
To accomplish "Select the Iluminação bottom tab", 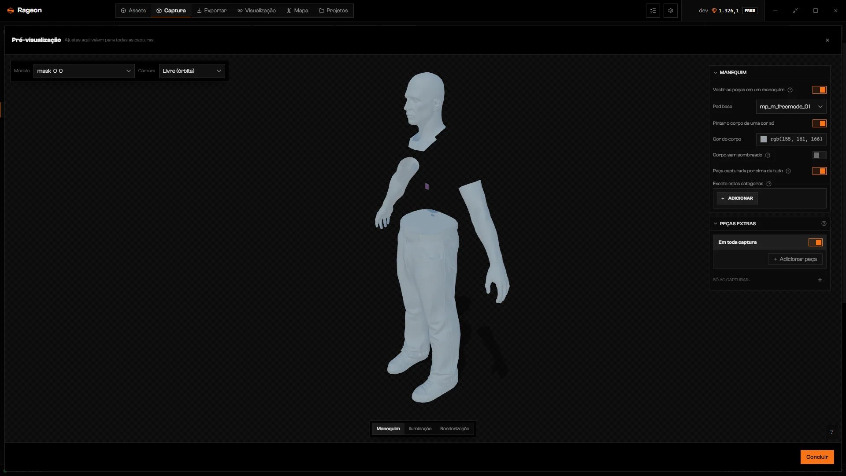I will coord(420,429).
